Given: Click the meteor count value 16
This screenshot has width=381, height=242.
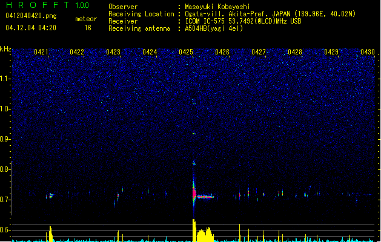Looking at the screenshot, I should [88, 28].
